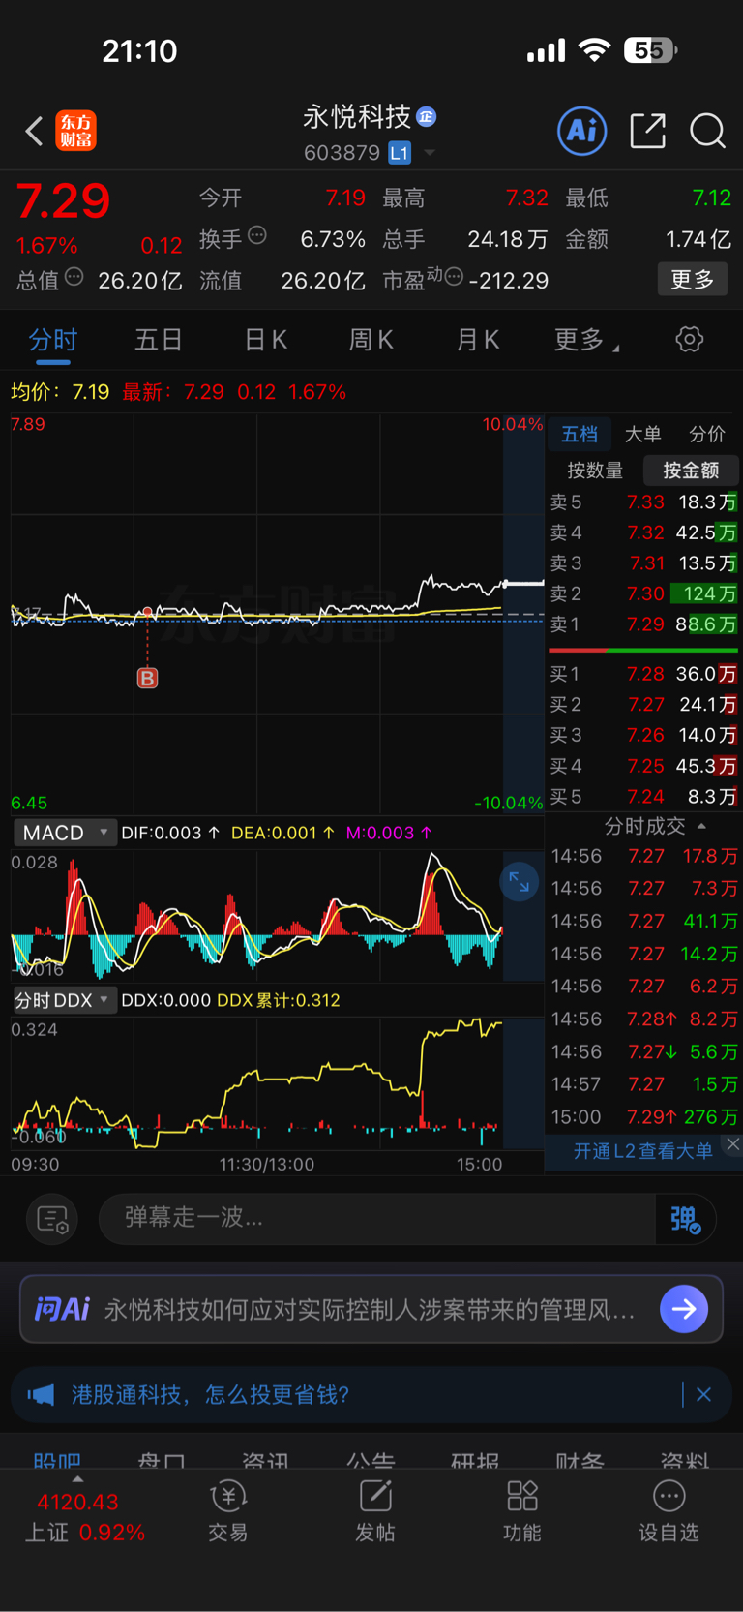Tap the info icon beside 总值

74,277
